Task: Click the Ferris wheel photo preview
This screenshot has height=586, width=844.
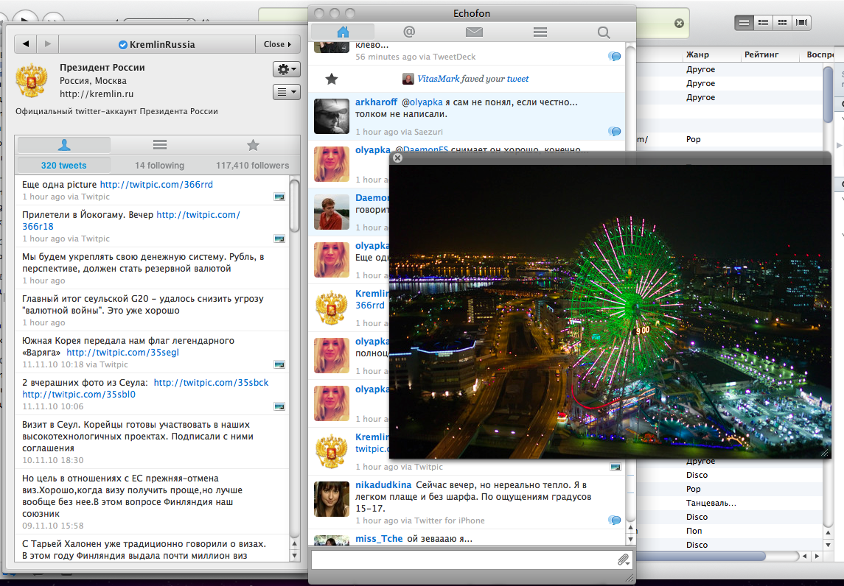Action: click(610, 312)
